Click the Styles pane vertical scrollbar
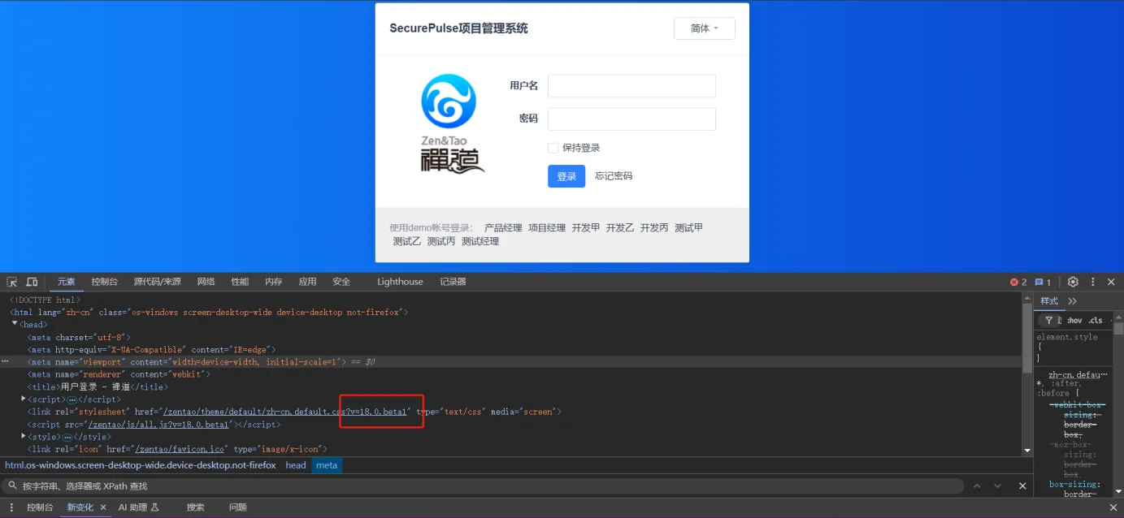The image size is (1124, 518). point(1118,329)
